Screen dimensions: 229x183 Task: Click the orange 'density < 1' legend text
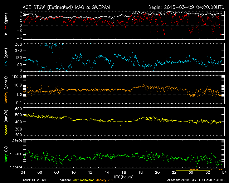(x=104, y=180)
